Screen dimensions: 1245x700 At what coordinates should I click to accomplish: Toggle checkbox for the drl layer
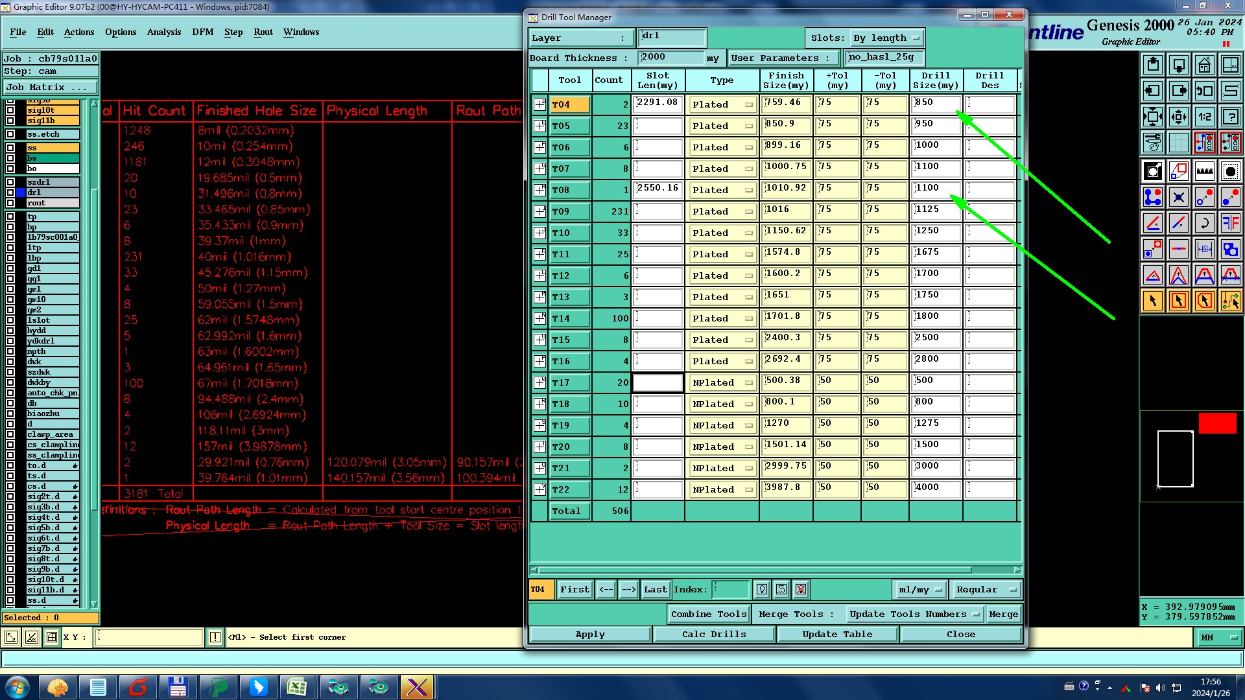click(10, 192)
